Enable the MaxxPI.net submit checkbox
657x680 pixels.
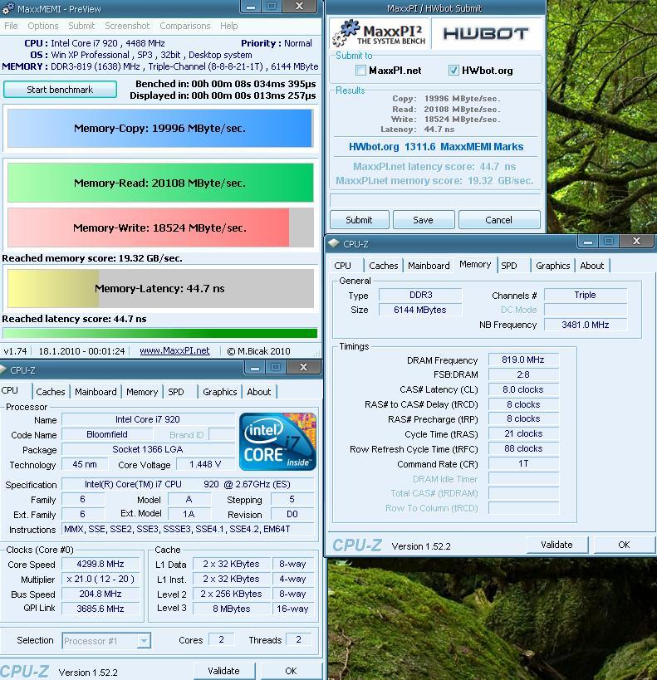(x=360, y=71)
